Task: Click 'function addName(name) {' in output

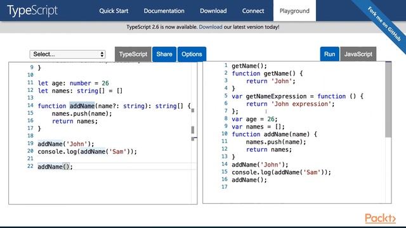Action: pos(274,134)
